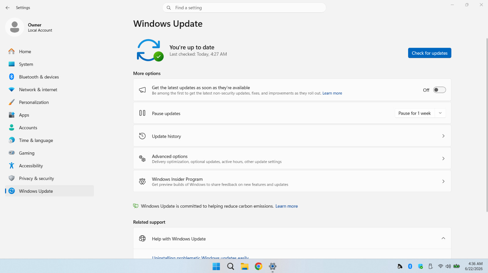Turn on get latest updates toggle
The width and height of the screenshot is (488, 273).
point(440,90)
